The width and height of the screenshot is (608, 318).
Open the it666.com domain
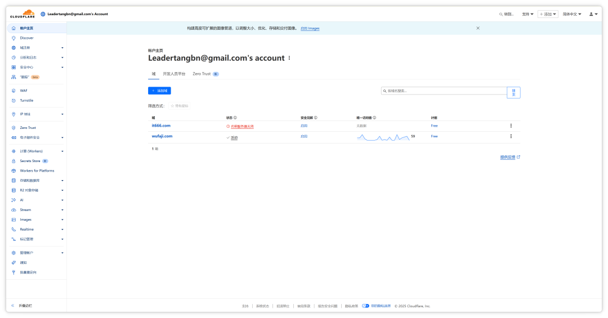click(161, 126)
